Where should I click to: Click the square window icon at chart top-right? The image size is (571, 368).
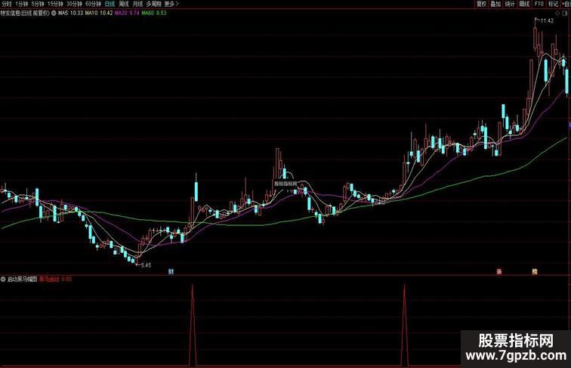click(x=566, y=13)
